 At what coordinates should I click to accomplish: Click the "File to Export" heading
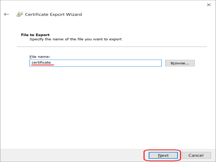tap(35, 35)
